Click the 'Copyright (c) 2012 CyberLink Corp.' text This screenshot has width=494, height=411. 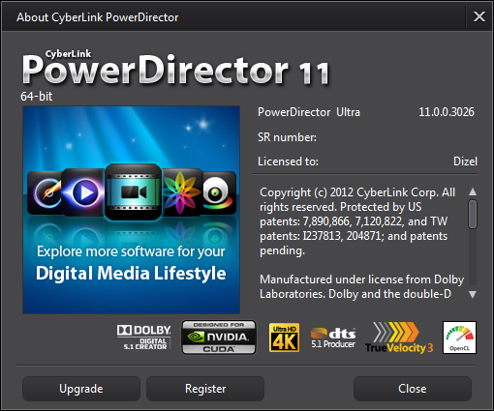[x=349, y=192]
